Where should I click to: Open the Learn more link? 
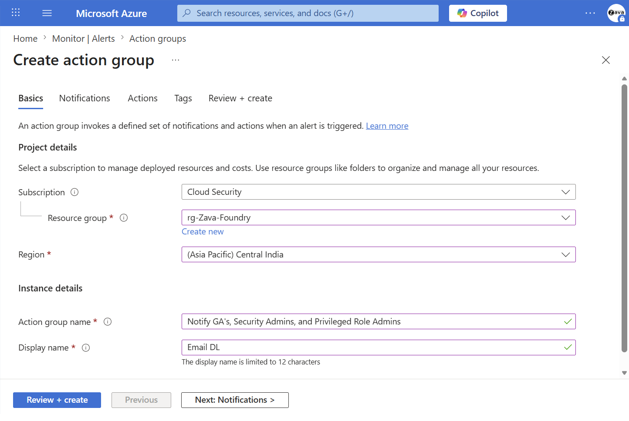(387, 126)
